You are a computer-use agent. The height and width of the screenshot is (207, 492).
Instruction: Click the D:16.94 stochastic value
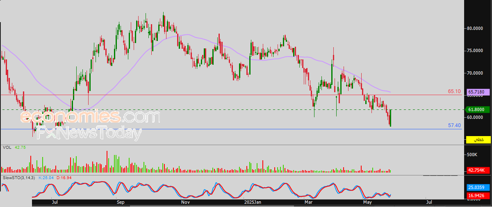click(x=64, y=178)
